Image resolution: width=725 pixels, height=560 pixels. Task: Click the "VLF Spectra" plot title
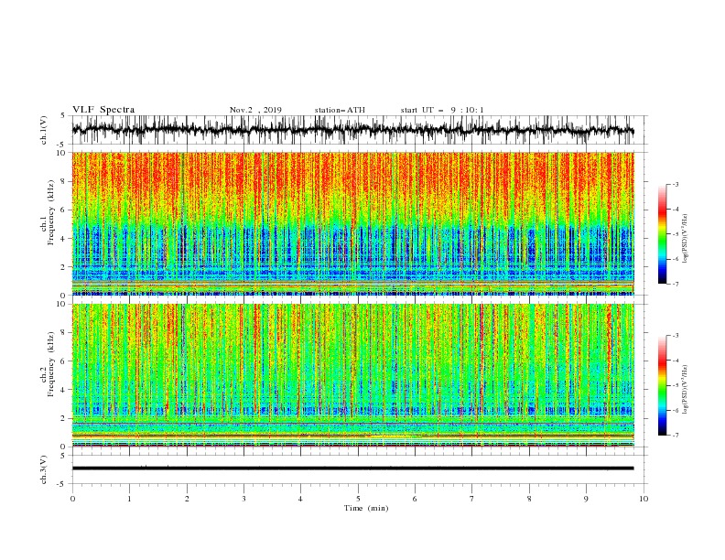tap(103, 110)
